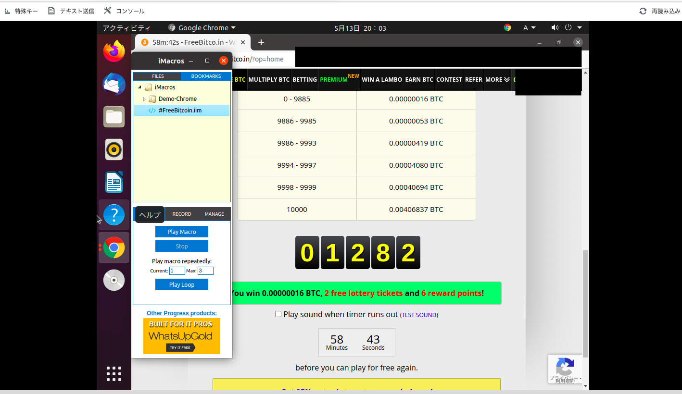The image size is (682, 394).
Task: Collapse the iMacros root tree node
Action: [139, 87]
